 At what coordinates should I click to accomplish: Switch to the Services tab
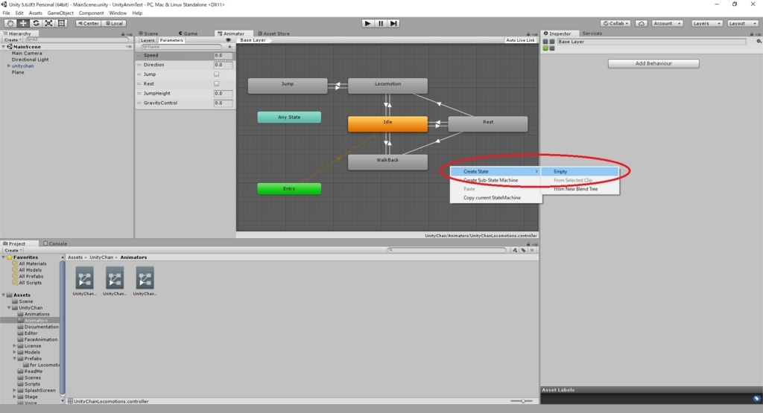pyautogui.click(x=592, y=33)
